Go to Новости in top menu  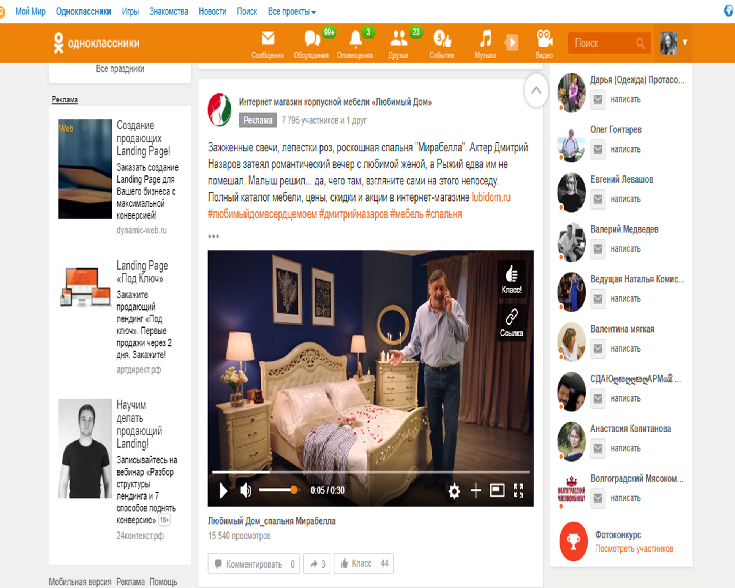[x=212, y=12]
